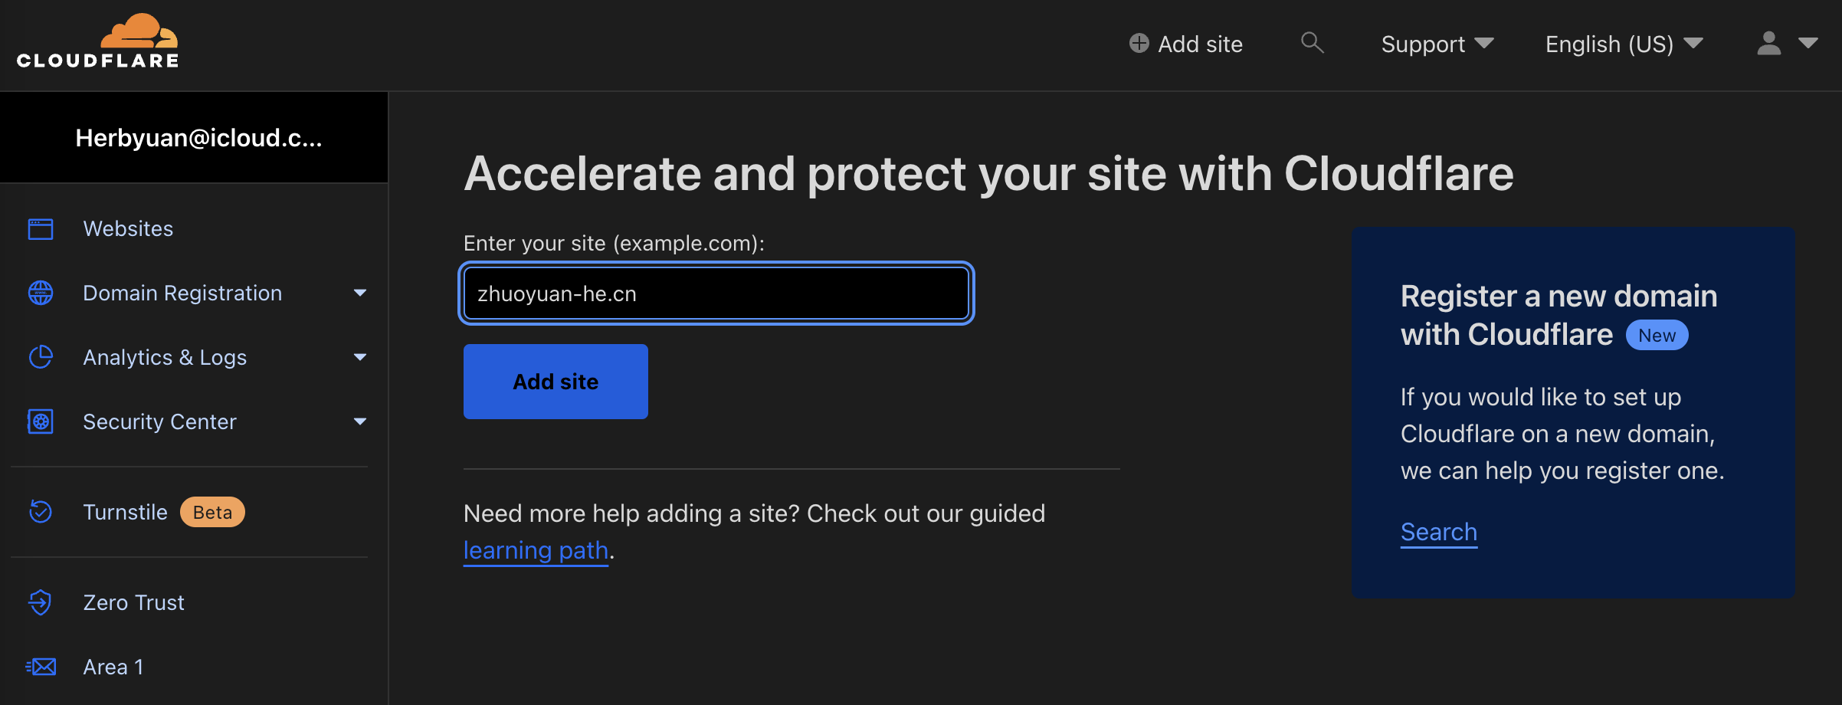Click the Domain Registration globe icon
Screen dimensions: 1842x705
pyautogui.click(x=41, y=293)
